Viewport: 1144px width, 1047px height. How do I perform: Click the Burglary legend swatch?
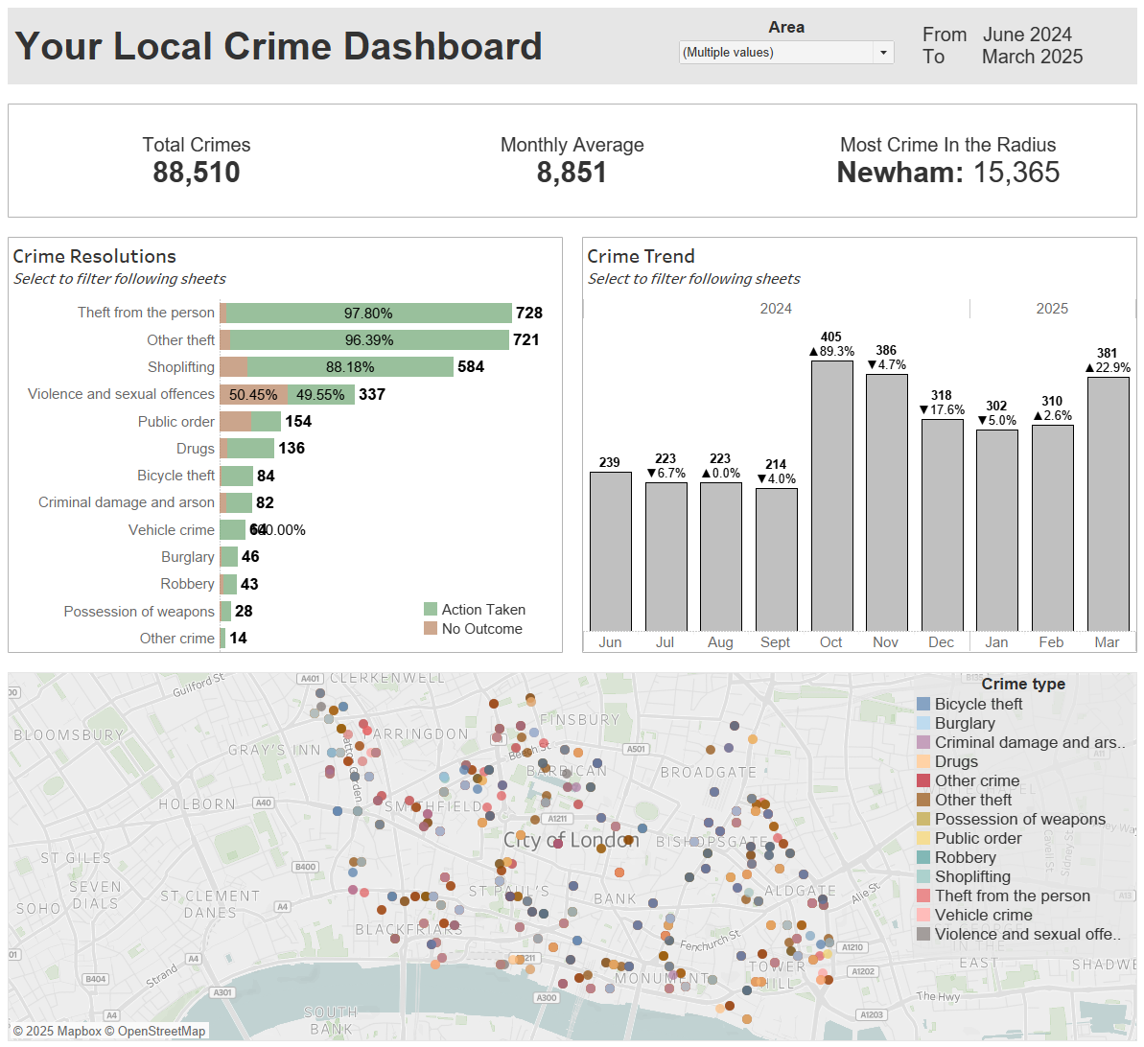click(923, 723)
